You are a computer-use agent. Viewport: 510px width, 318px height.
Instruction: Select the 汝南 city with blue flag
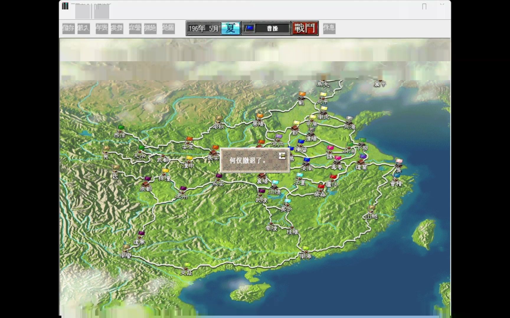[x=307, y=164]
